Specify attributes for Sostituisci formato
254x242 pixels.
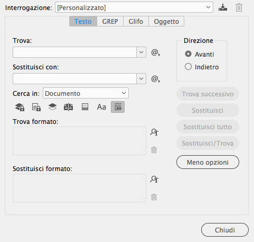pos(154,179)
